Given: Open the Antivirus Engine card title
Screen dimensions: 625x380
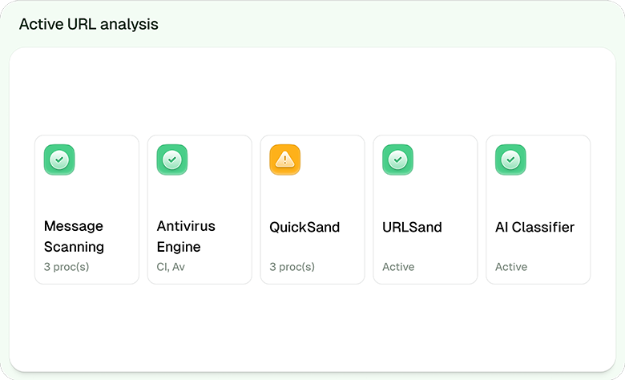Looking at the screenshot, I should (x=186, y=236).
